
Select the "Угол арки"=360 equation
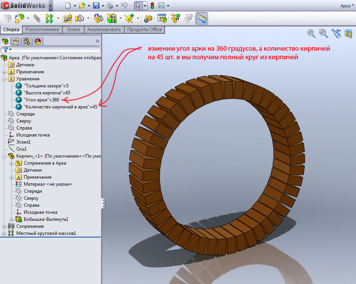coord(41,100)
